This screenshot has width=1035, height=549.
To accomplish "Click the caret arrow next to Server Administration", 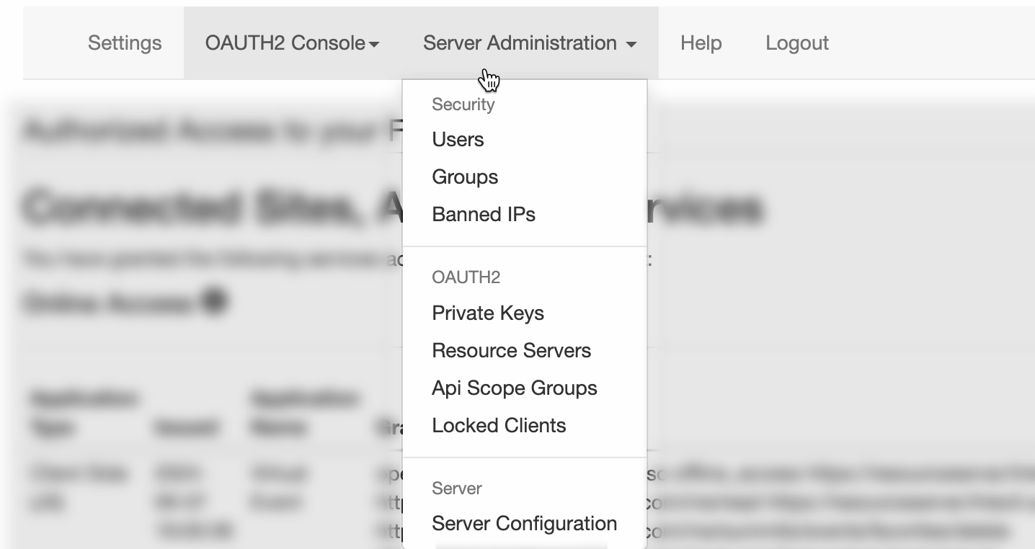I will [x=631, y=45].
